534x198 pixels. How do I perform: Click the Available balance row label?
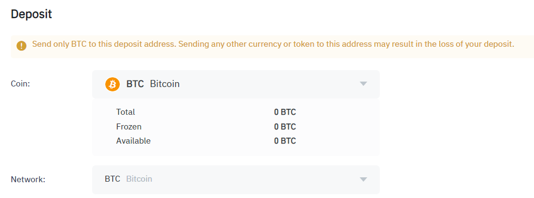point(133,141)
